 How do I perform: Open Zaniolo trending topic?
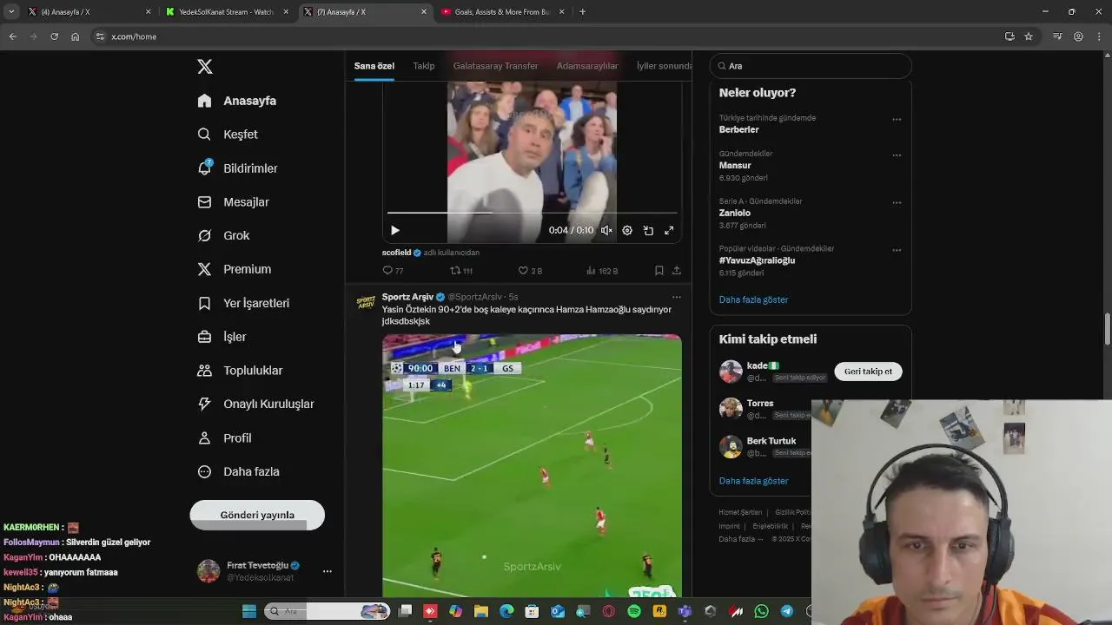735,213
